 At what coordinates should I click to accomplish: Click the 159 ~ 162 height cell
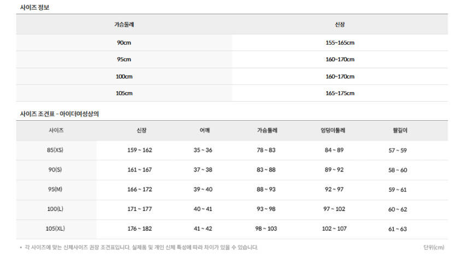click(x=139, y=150)
